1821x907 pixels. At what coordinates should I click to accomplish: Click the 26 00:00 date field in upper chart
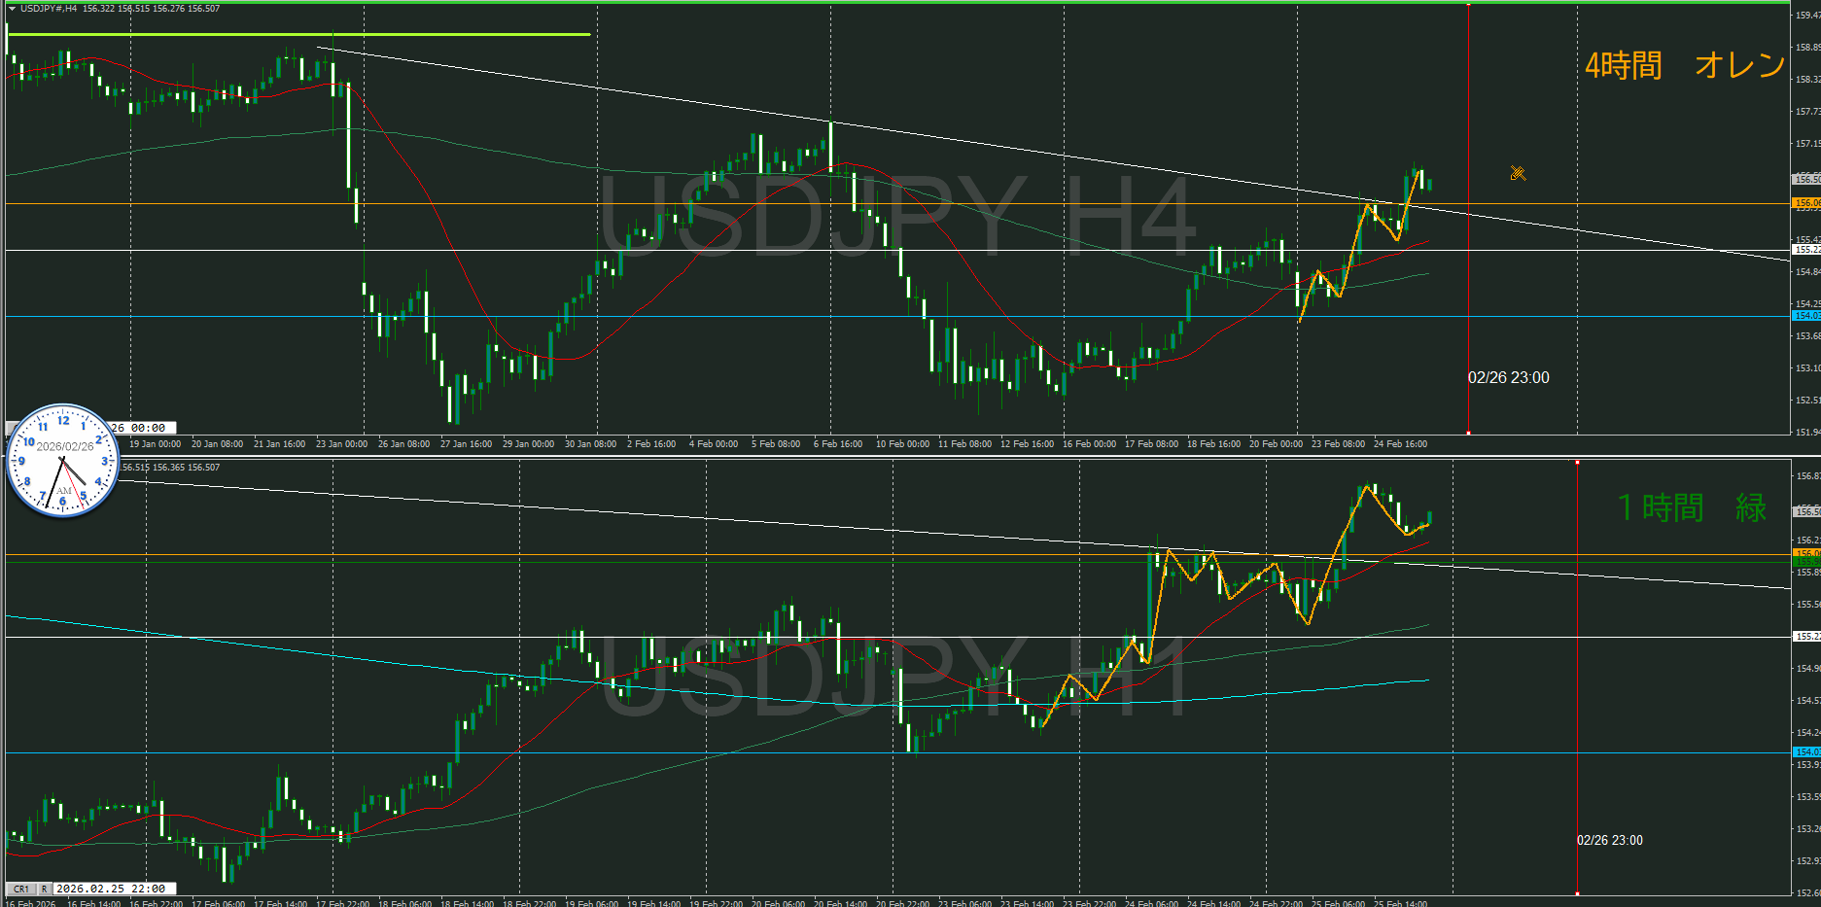point(142,428)
